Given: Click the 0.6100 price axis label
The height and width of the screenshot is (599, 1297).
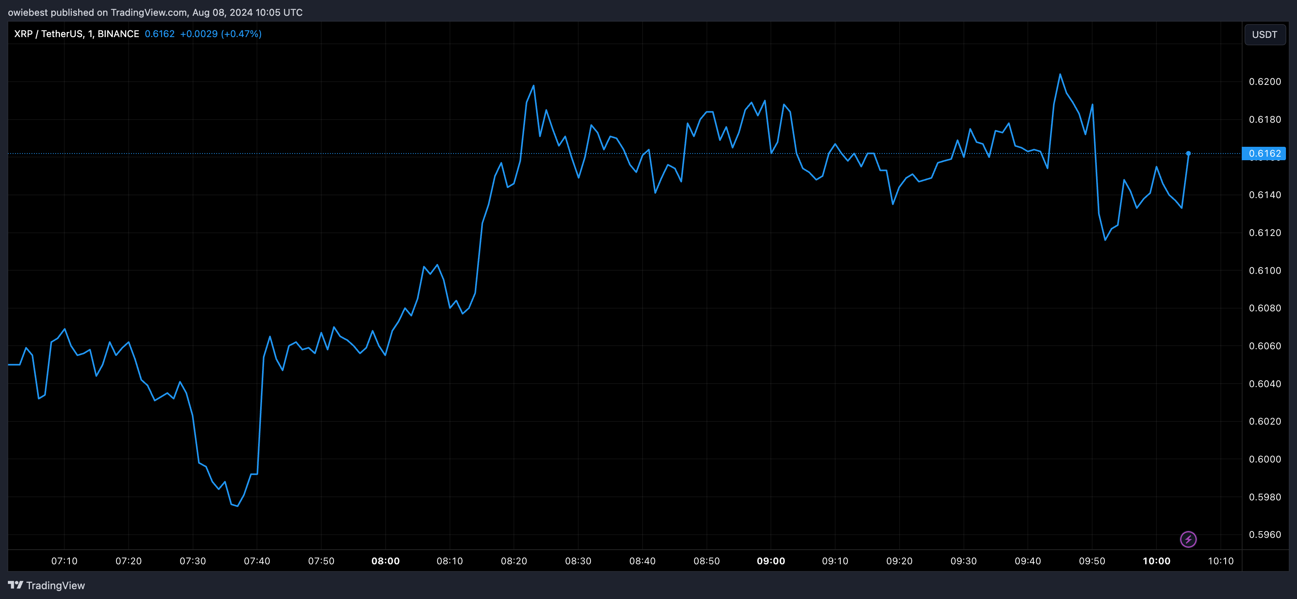Looking at the screenshot, I should tap(1265, 270).
